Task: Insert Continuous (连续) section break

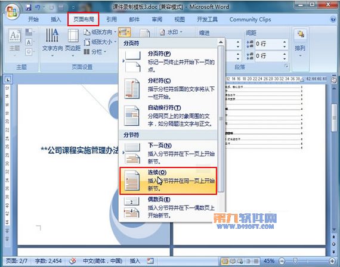Action: click(168, 181)
